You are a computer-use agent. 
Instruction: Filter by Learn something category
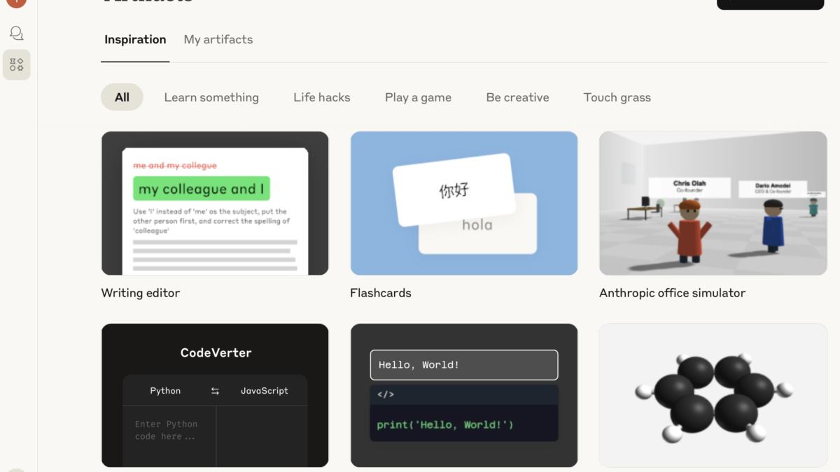click(x=211, y=97)
